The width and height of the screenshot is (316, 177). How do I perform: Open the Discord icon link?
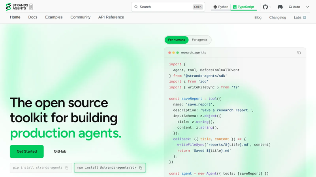tap(280, 7)
